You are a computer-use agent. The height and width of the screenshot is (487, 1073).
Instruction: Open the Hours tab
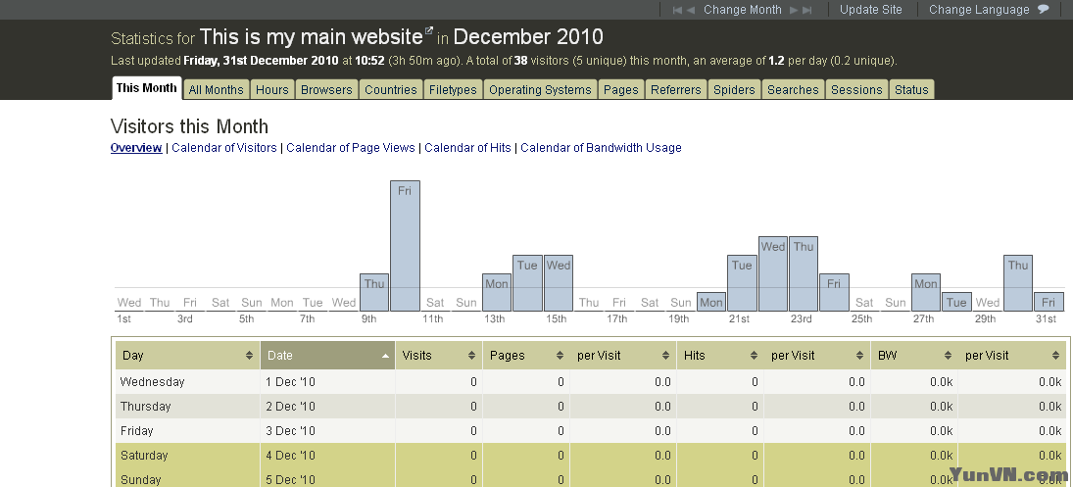pos(272,89)
